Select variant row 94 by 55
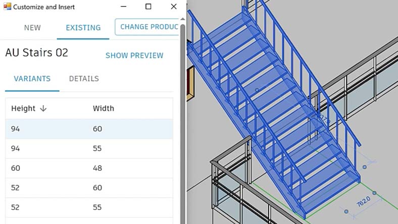 (x=89, y=148)
